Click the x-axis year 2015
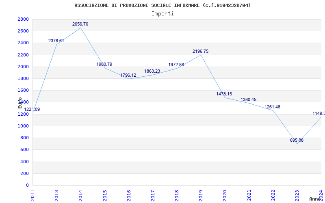 tap(105, 196)
